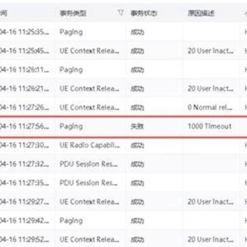Click 20 User Inact... in the 11:29:27 row

(211, 202)
